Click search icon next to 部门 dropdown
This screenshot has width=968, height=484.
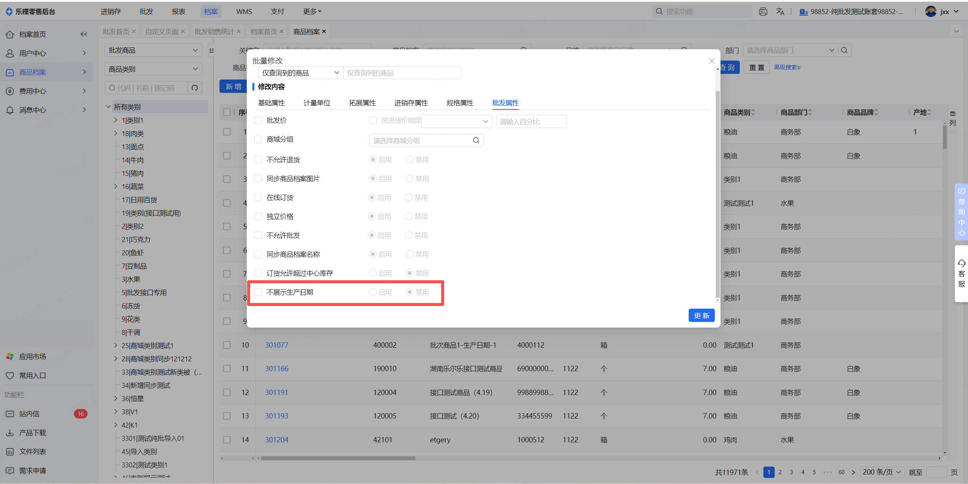(x=844, y=50)
